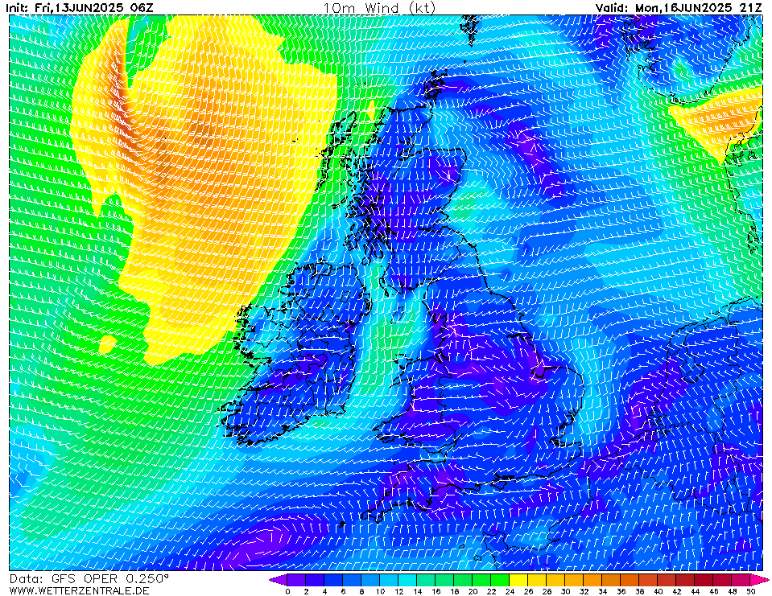This screenshot has width=772, height=596.
Task: Pick the red swatch between 40 and 42
Action: [x=667, y=580]
